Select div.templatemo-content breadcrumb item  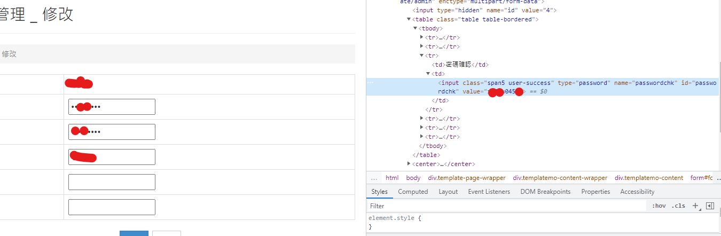(x=649, y=178)
